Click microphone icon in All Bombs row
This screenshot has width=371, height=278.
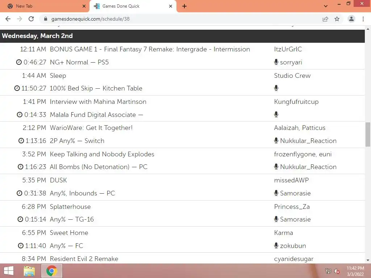(276, 167)
